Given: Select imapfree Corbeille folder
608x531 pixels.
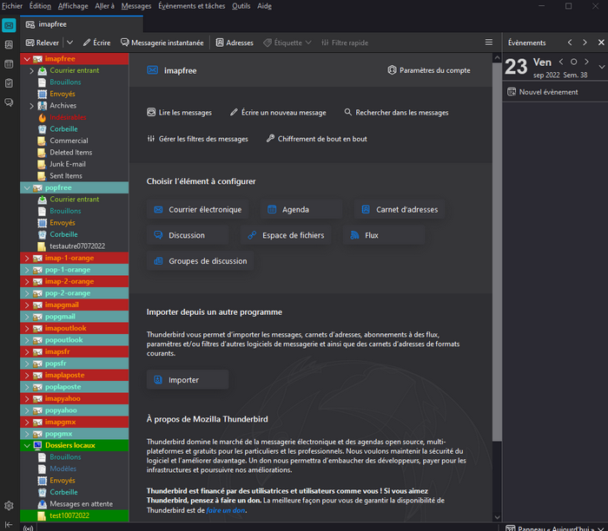Looking at the screenshot, I should [75, 129].
